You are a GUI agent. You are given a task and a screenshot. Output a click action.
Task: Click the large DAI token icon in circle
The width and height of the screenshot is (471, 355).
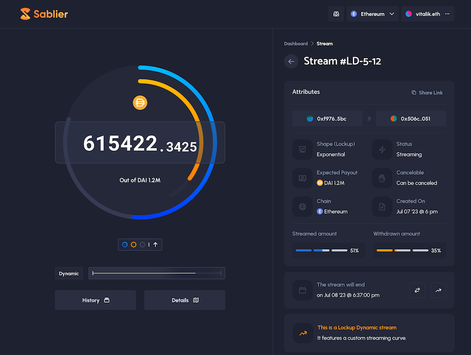(x=140, y=103)
